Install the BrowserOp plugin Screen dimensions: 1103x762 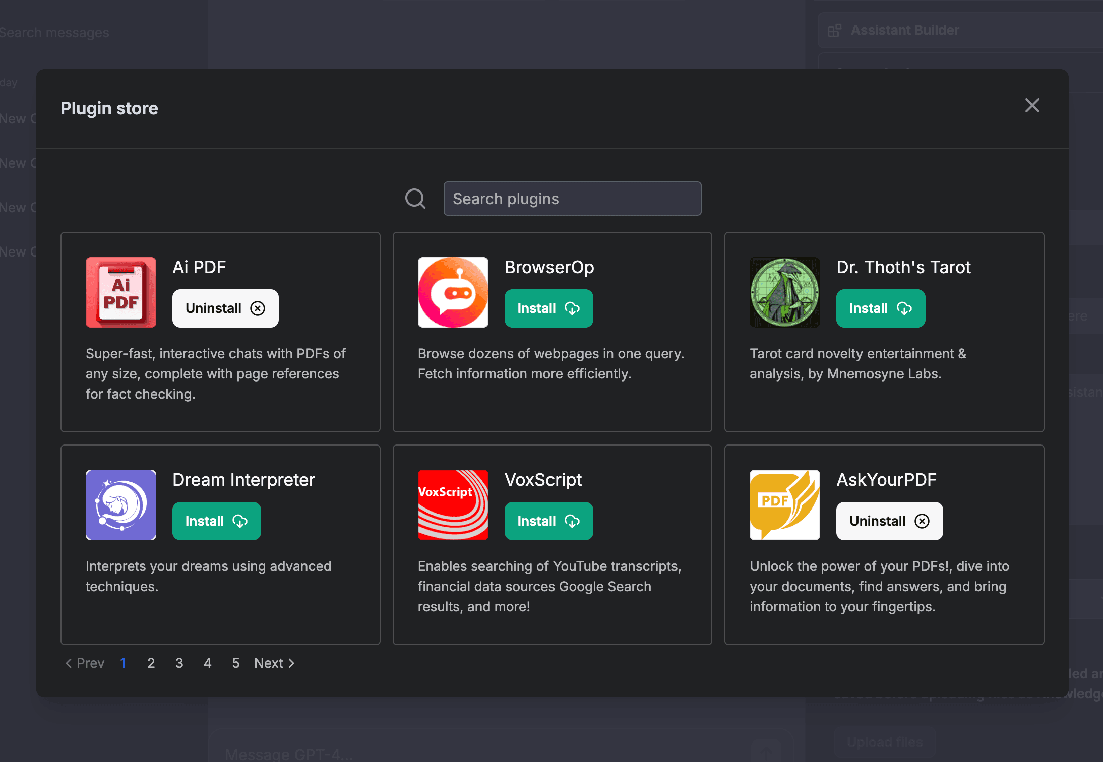pos(548,308)
